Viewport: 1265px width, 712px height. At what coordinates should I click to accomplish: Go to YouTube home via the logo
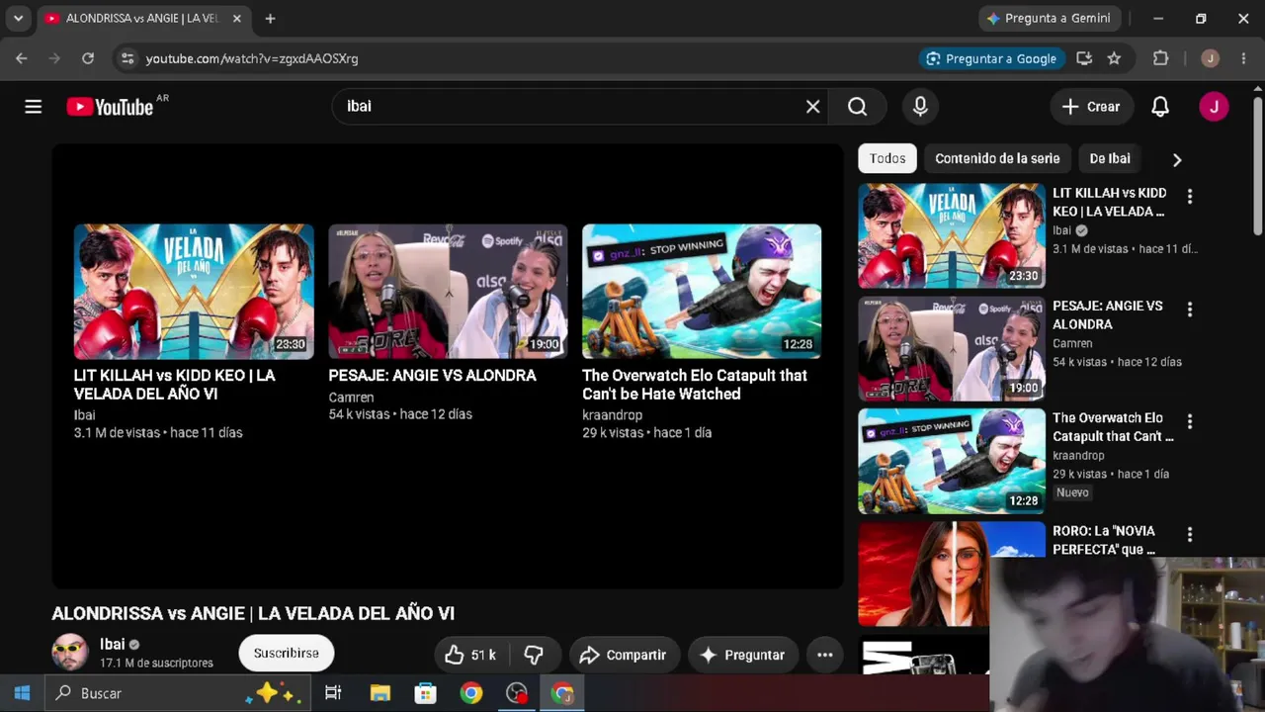click(x=110, y=107)
